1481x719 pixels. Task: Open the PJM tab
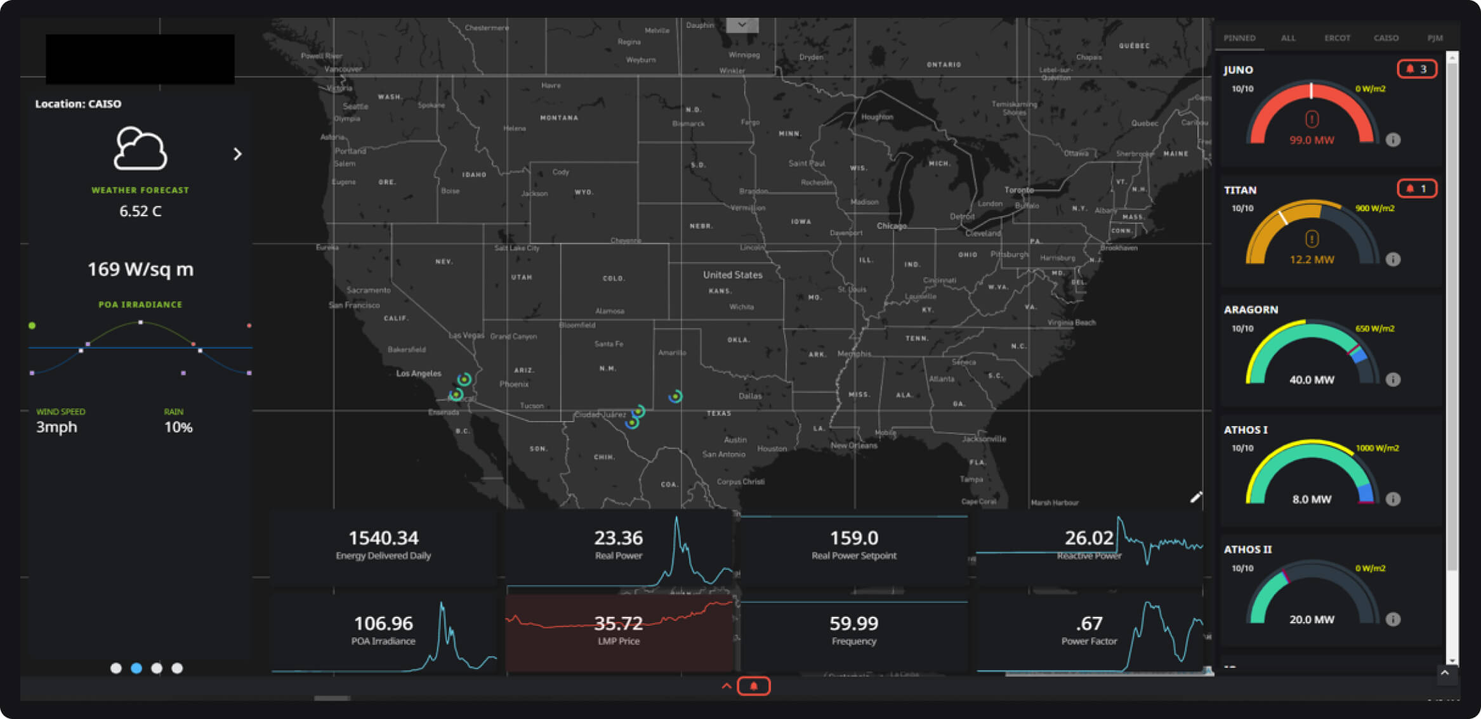pos(1435,38)
